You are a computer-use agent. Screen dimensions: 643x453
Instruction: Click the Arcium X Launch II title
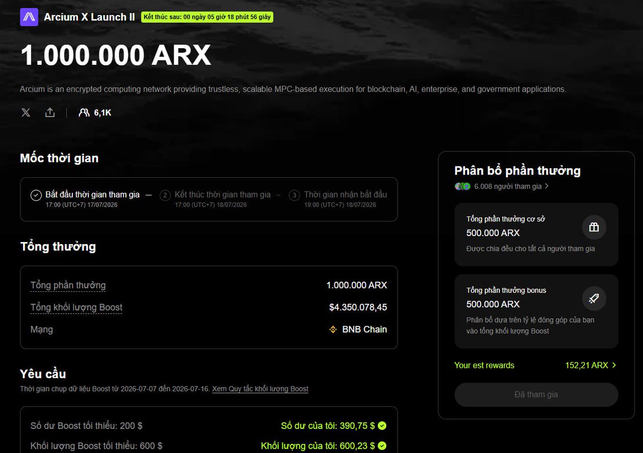89,17
